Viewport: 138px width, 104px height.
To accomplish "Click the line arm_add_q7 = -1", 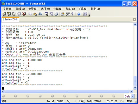I will 15,69.
